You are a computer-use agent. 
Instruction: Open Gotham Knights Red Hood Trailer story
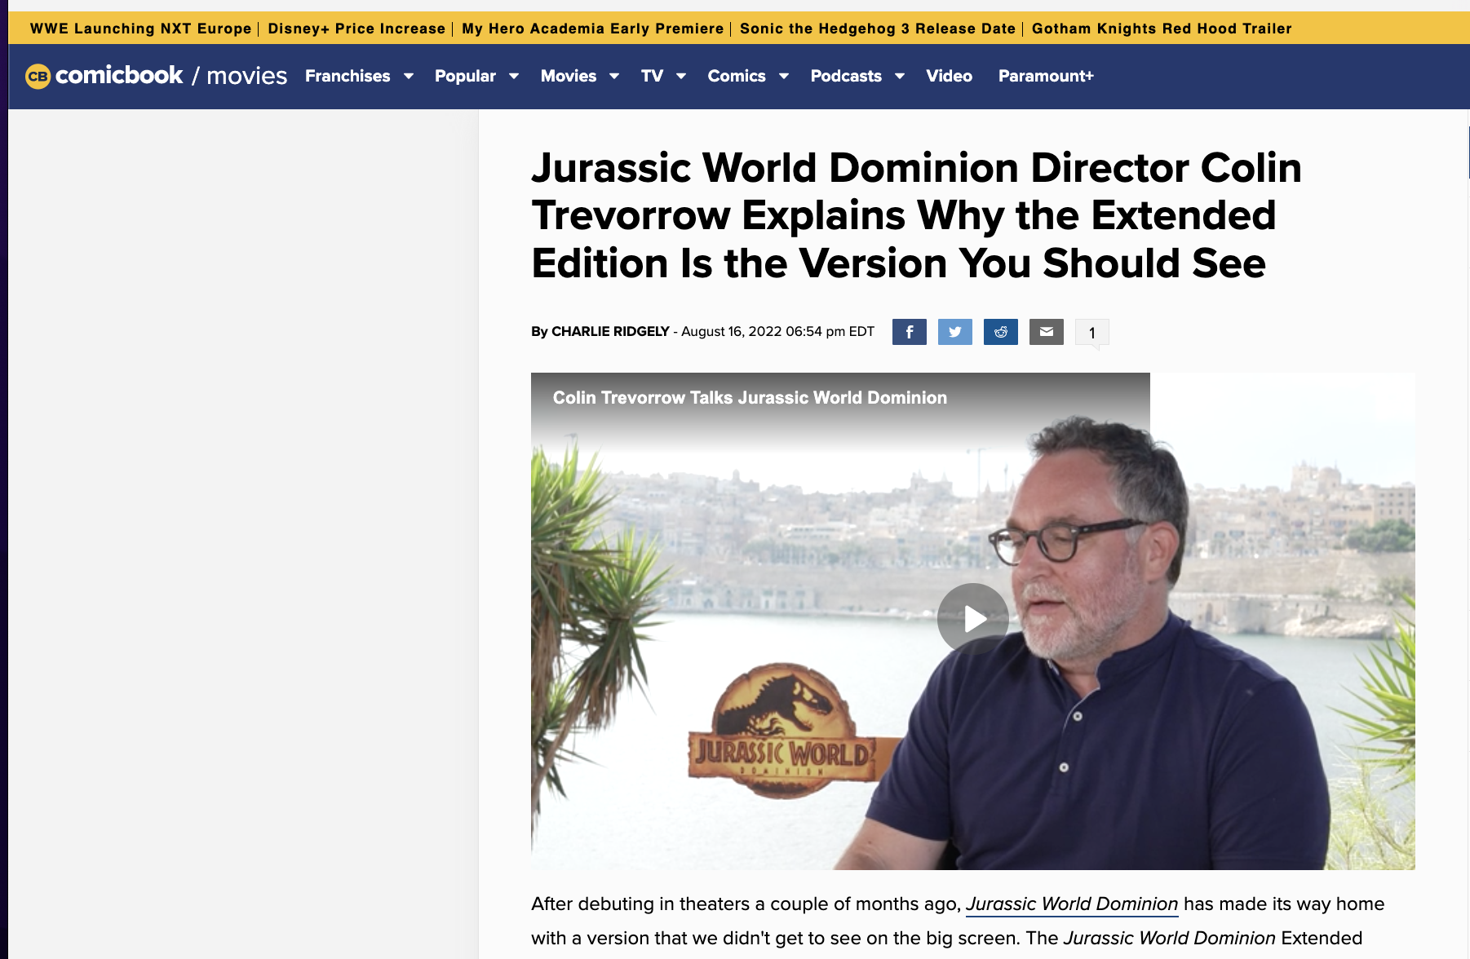click(1162, 29)
